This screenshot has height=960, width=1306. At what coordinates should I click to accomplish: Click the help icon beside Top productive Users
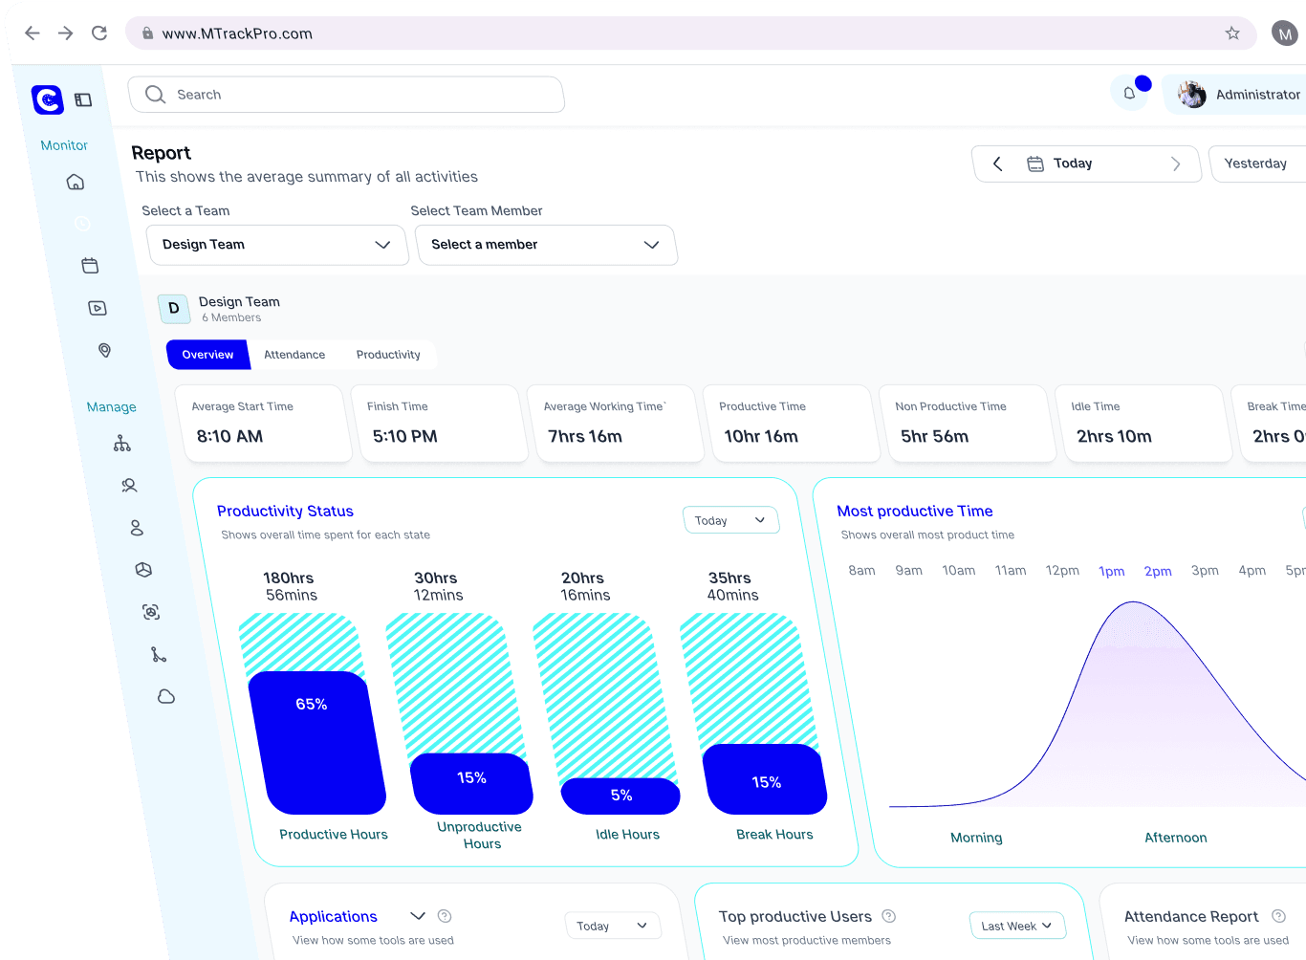[889, 916]
